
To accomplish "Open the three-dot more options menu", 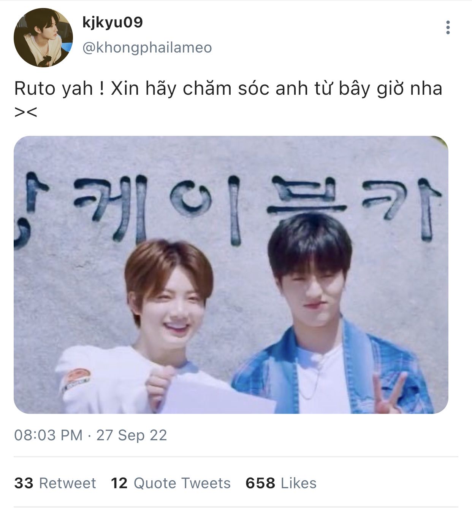I will point(448,28).
